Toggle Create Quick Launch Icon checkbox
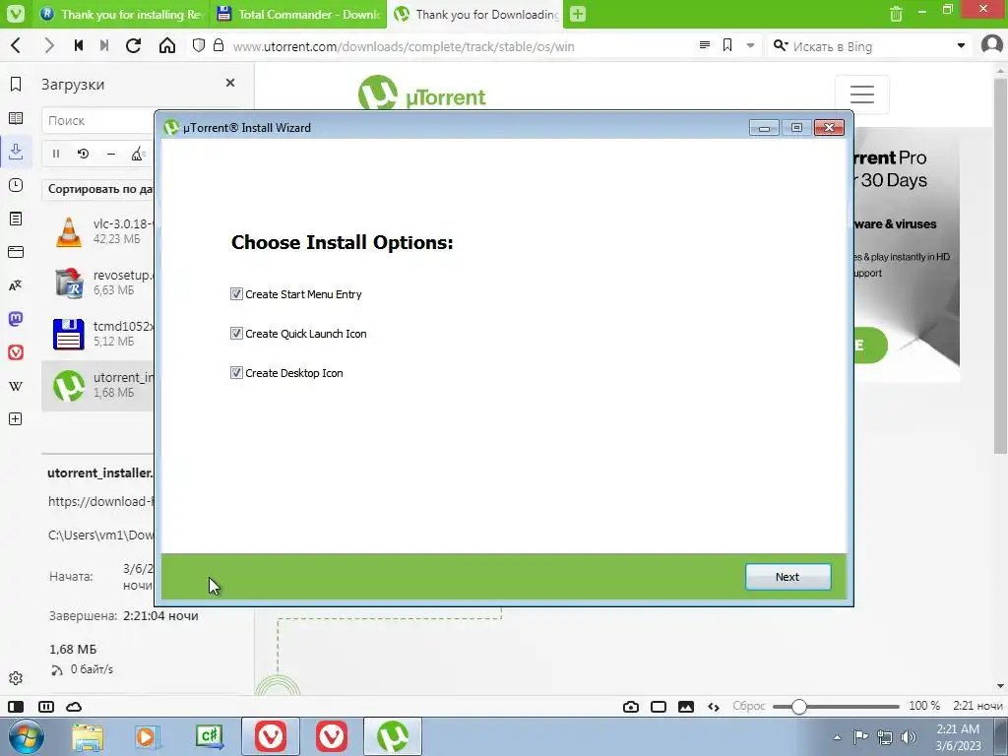1008x756 pixels. [x=236, y=334]
